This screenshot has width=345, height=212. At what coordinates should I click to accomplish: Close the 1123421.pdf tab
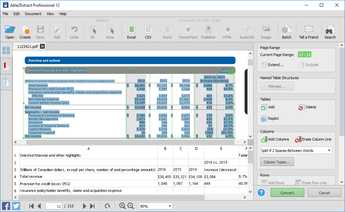coord(42,46)
